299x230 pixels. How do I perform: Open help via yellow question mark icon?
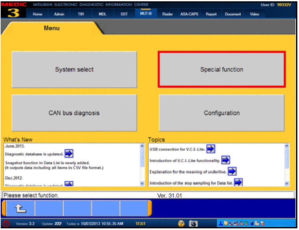point(181,224)
